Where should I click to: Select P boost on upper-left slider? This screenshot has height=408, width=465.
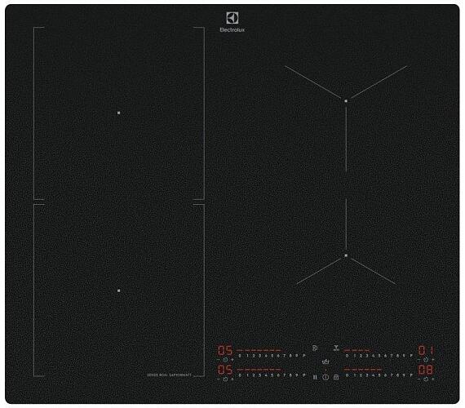(303, 356)
